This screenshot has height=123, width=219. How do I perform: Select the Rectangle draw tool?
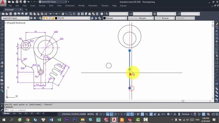2,38
